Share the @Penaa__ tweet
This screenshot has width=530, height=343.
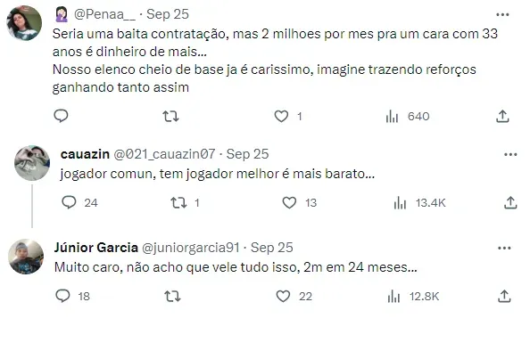pos(502,117)
